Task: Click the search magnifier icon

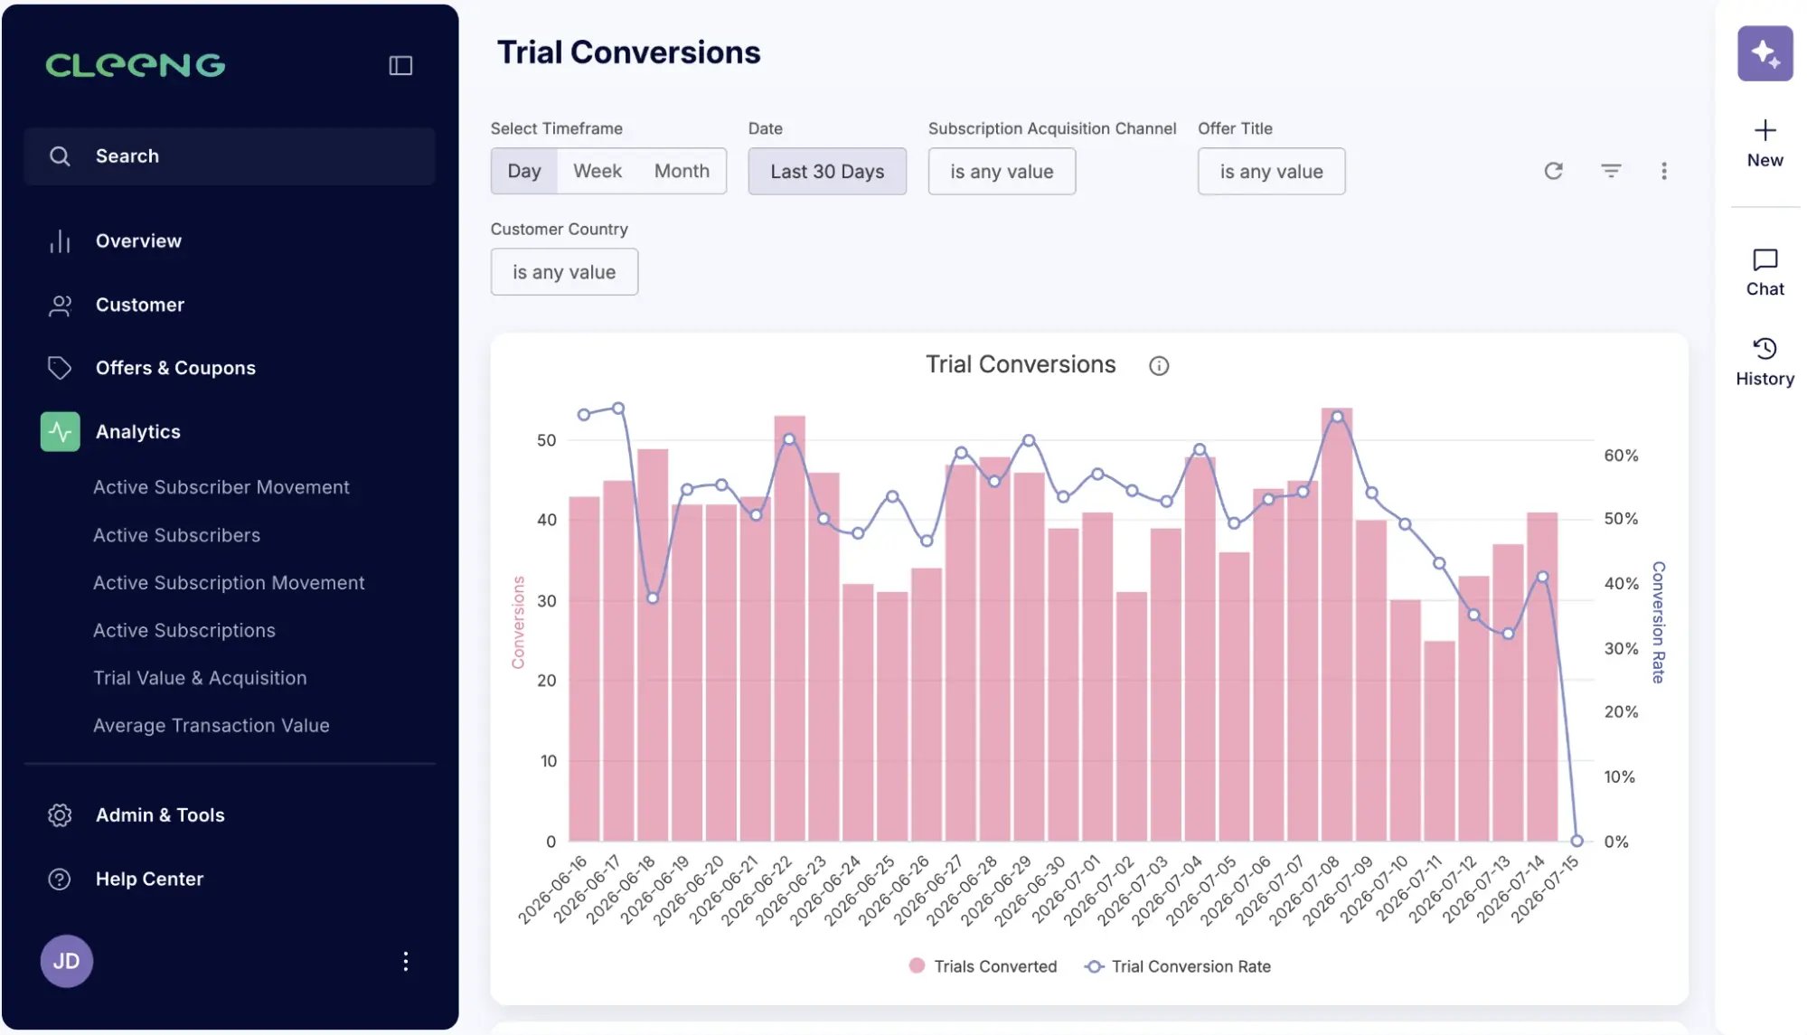Action: (60, 156)
